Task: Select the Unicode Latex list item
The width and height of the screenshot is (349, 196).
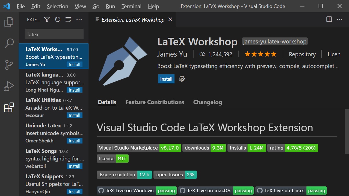Action: pos(54,133)
